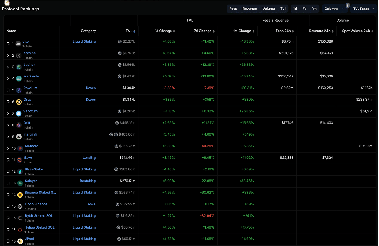Click the Bybit Staked SOL logo
379x246 pixels.
click(x=20, y=218)
